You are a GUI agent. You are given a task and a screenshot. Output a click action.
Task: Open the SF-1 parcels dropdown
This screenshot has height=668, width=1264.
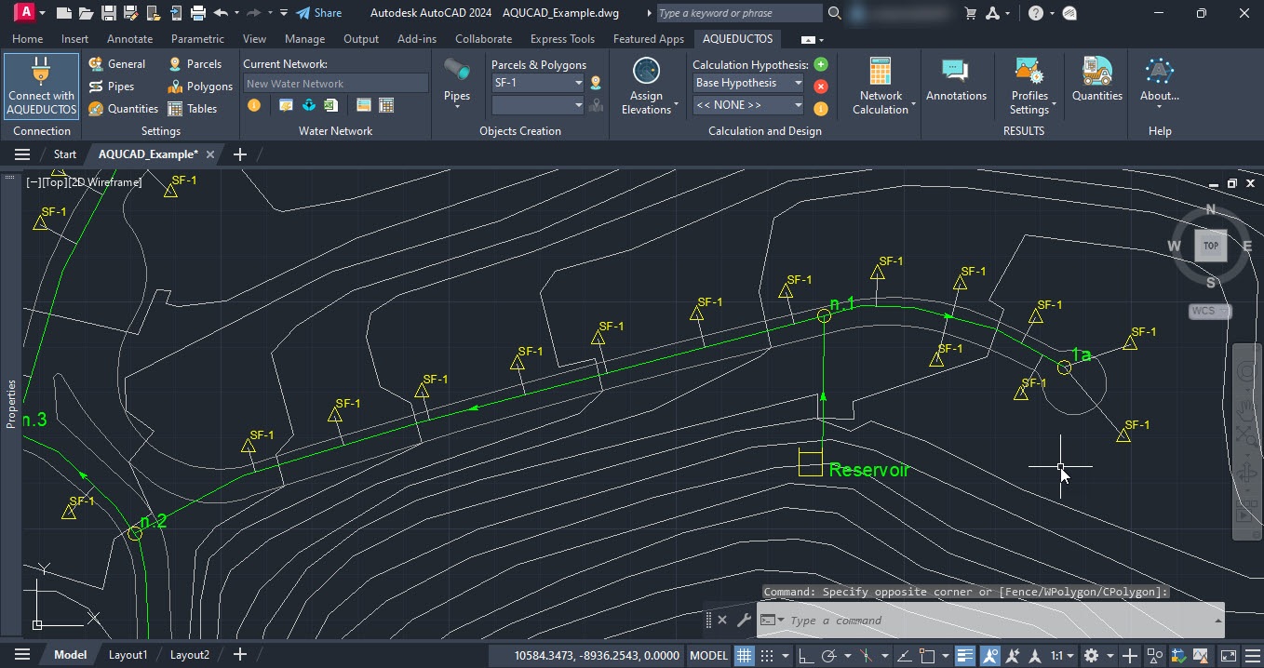point(578,83)
